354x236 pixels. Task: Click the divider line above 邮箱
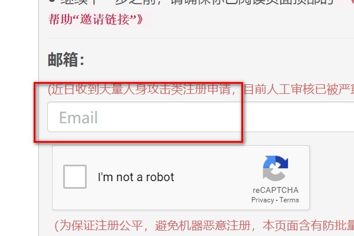coord(201,38)
